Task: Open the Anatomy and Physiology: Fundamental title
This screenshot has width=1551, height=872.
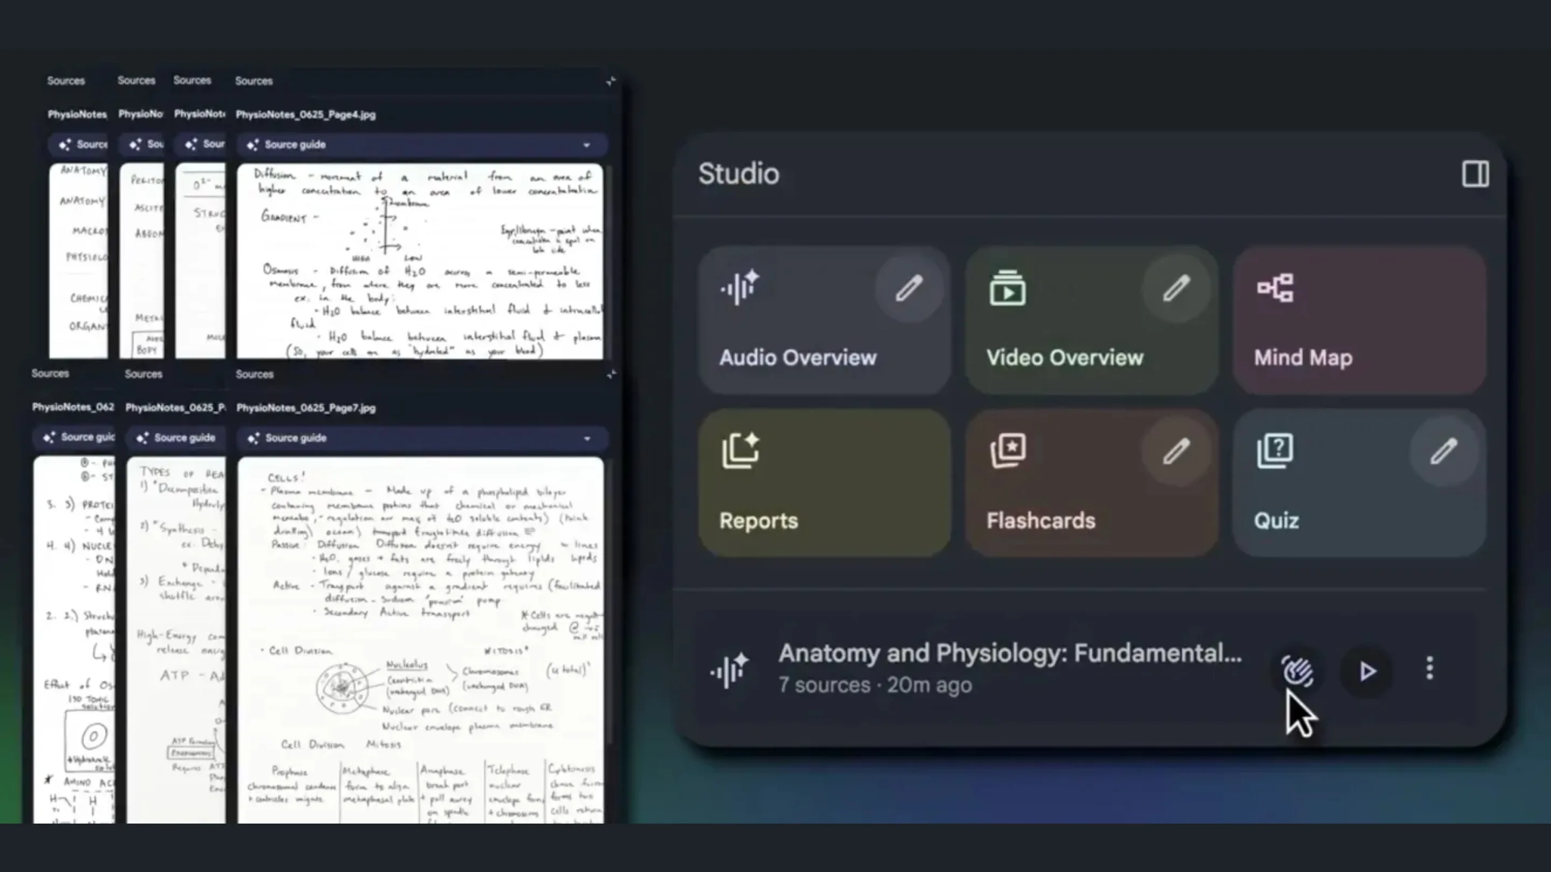Action: pos(1009,653)
